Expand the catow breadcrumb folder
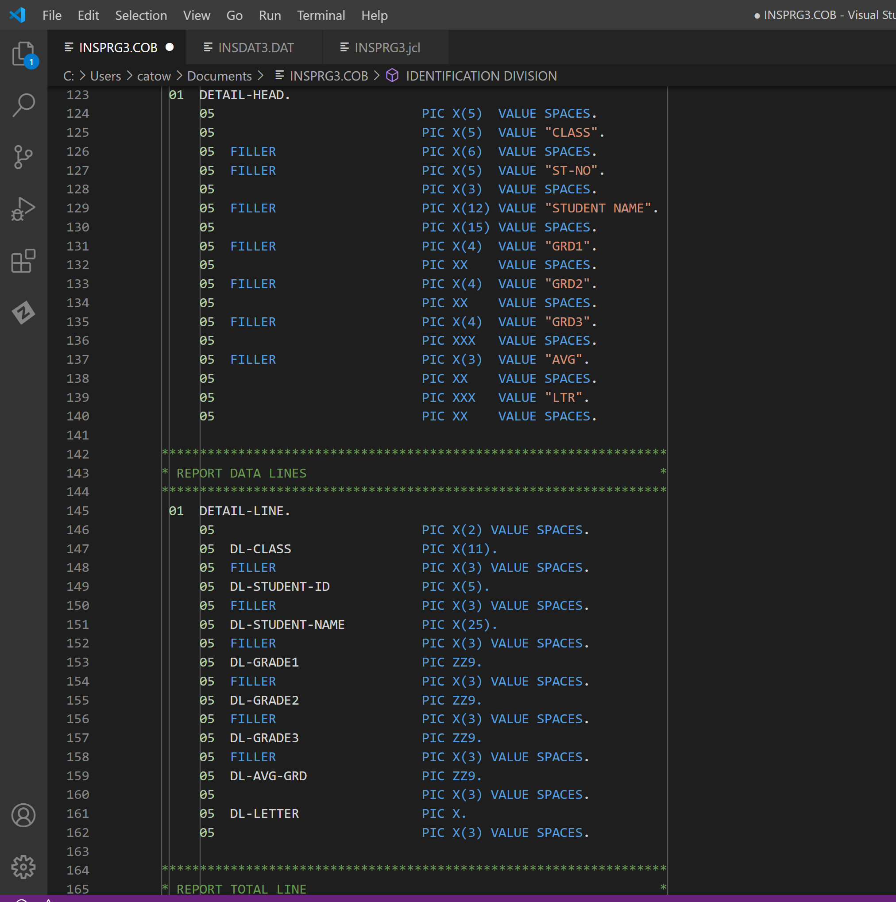The image size is (896, 902). 154,76
